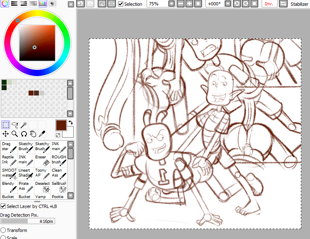
Task: Choose the Lineart Shading brush
Action: 26,173
